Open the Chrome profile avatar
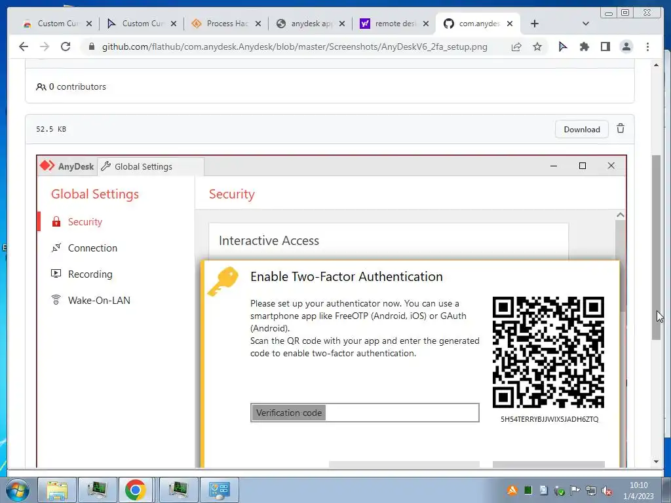This screenshot has height=503, width=671. click(x=626, y=47)
